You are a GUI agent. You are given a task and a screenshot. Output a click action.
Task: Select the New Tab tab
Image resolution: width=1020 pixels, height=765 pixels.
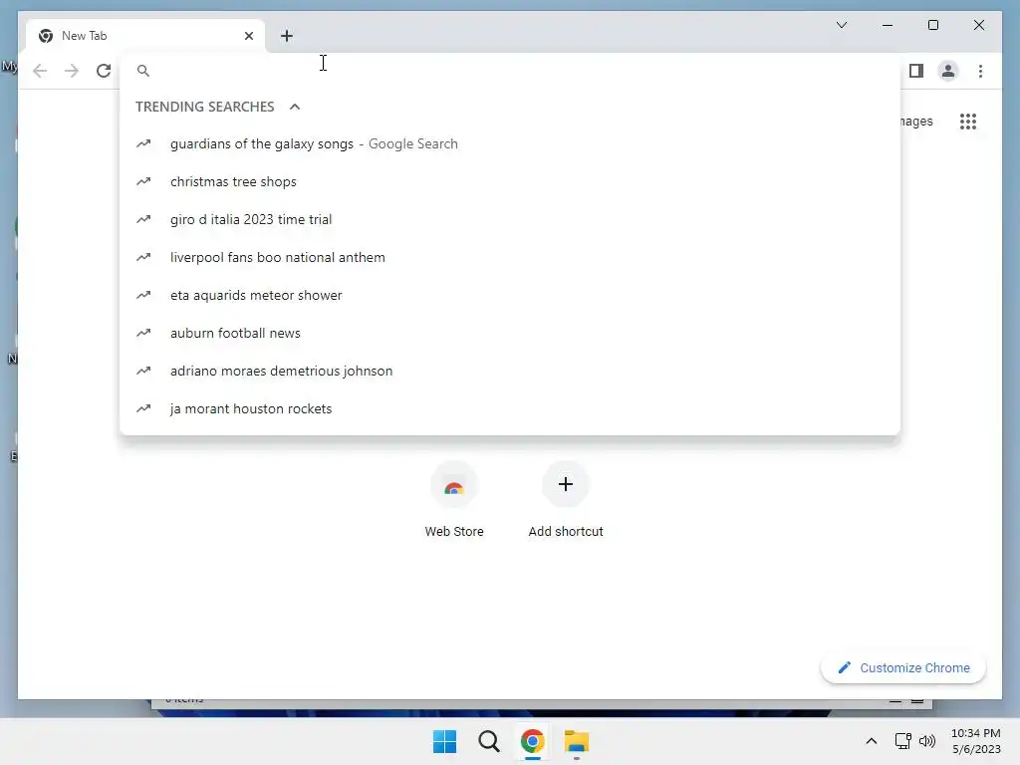[x=145, y=36]
